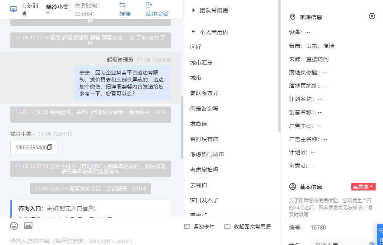This screenshot has height=245, width=383.
Task: Open the 高意愿 intent dropdown
Action: click(x=363, y=187)
